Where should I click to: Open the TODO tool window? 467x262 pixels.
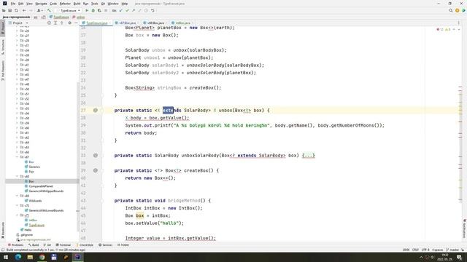tap(123, 245)
